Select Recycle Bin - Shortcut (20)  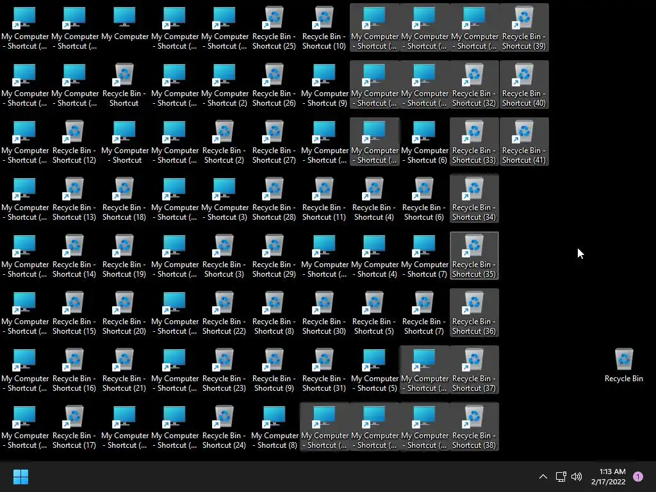pos(124,313)
